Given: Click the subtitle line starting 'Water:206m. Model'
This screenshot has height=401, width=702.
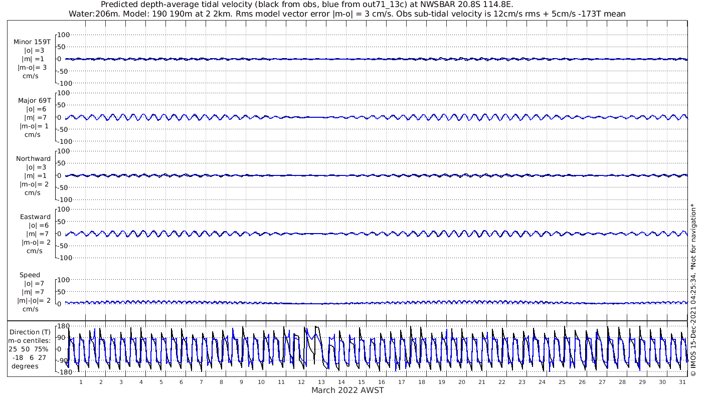Looking at the screenshot, I should [x=347, y=14].
